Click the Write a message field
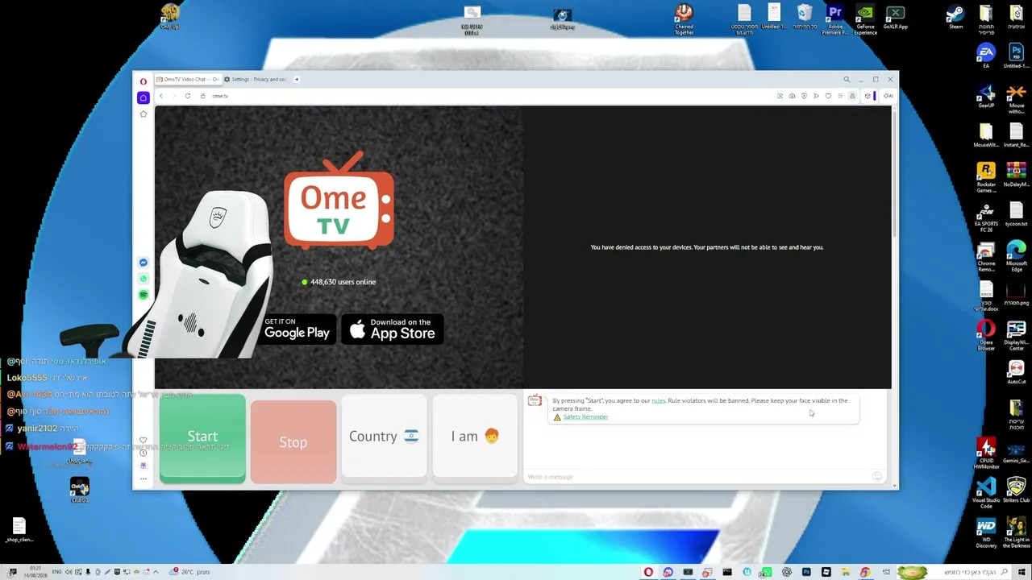The height and width of the screenshot is (580, 1032). (697, 477)
